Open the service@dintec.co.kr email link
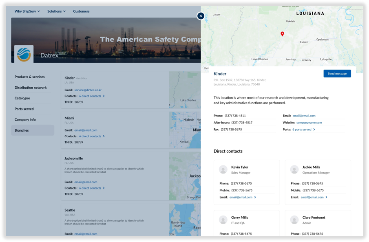Screen dimensions: 369x242 pyautogui.click(x=88, y=90)
